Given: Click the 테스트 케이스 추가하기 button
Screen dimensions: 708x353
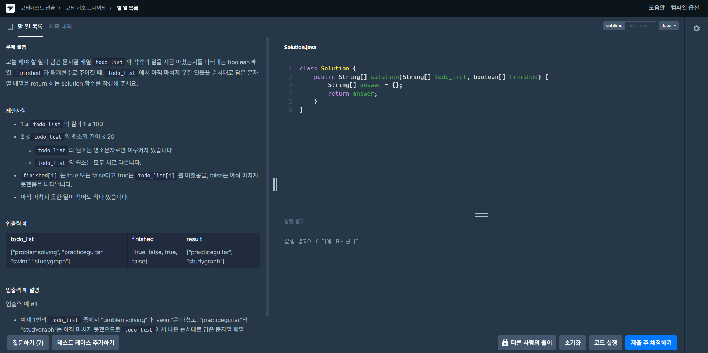Looking at the screenshot, I should pyautogui.click(x=86, y=343).
